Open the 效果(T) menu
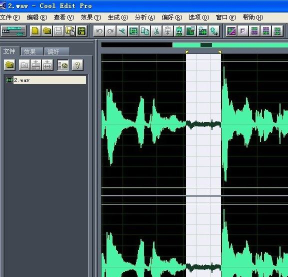This screenshot has width=288, height=277. pos(91,17)
